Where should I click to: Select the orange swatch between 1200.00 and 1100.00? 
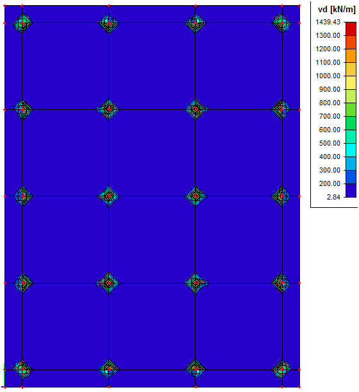[351, 56]
